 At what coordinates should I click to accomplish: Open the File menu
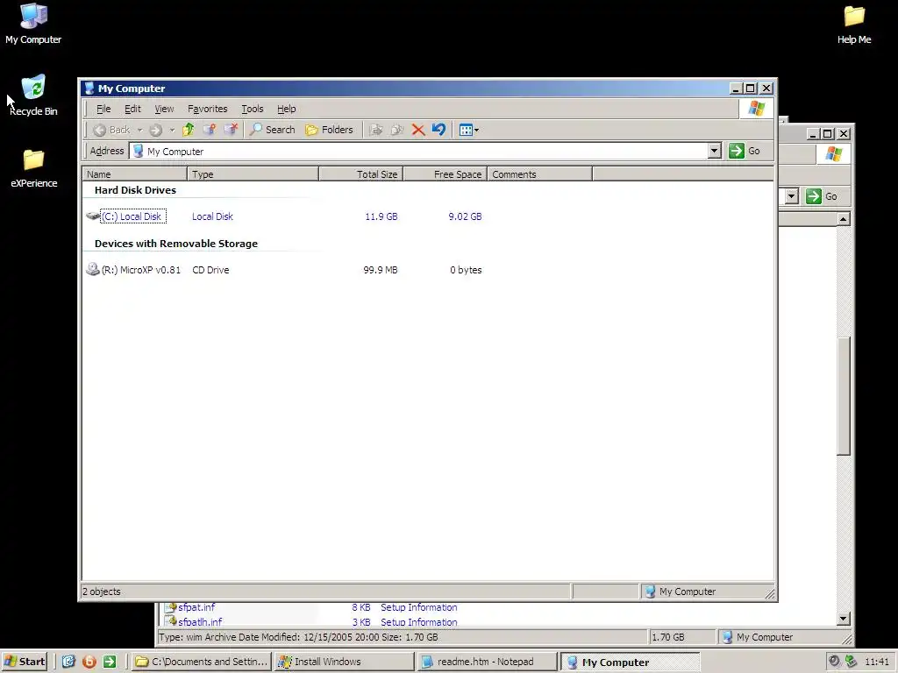coord(103,109)
